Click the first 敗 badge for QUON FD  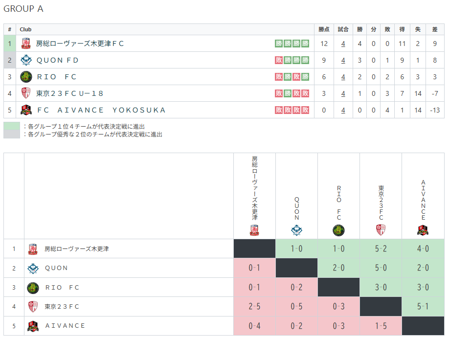click(279, 60)
